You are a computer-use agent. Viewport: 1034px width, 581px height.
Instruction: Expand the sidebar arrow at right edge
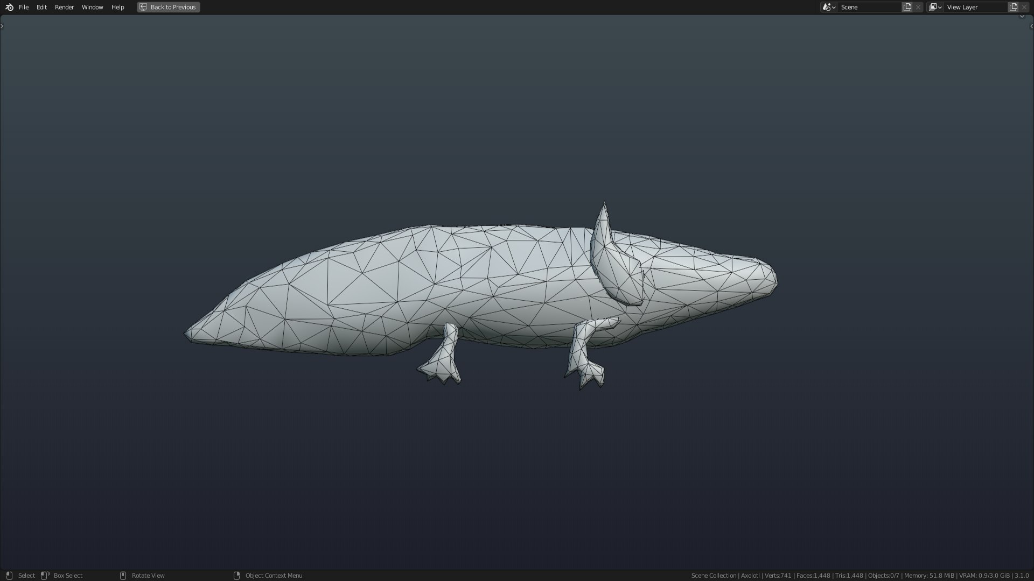pos(1031,26)
